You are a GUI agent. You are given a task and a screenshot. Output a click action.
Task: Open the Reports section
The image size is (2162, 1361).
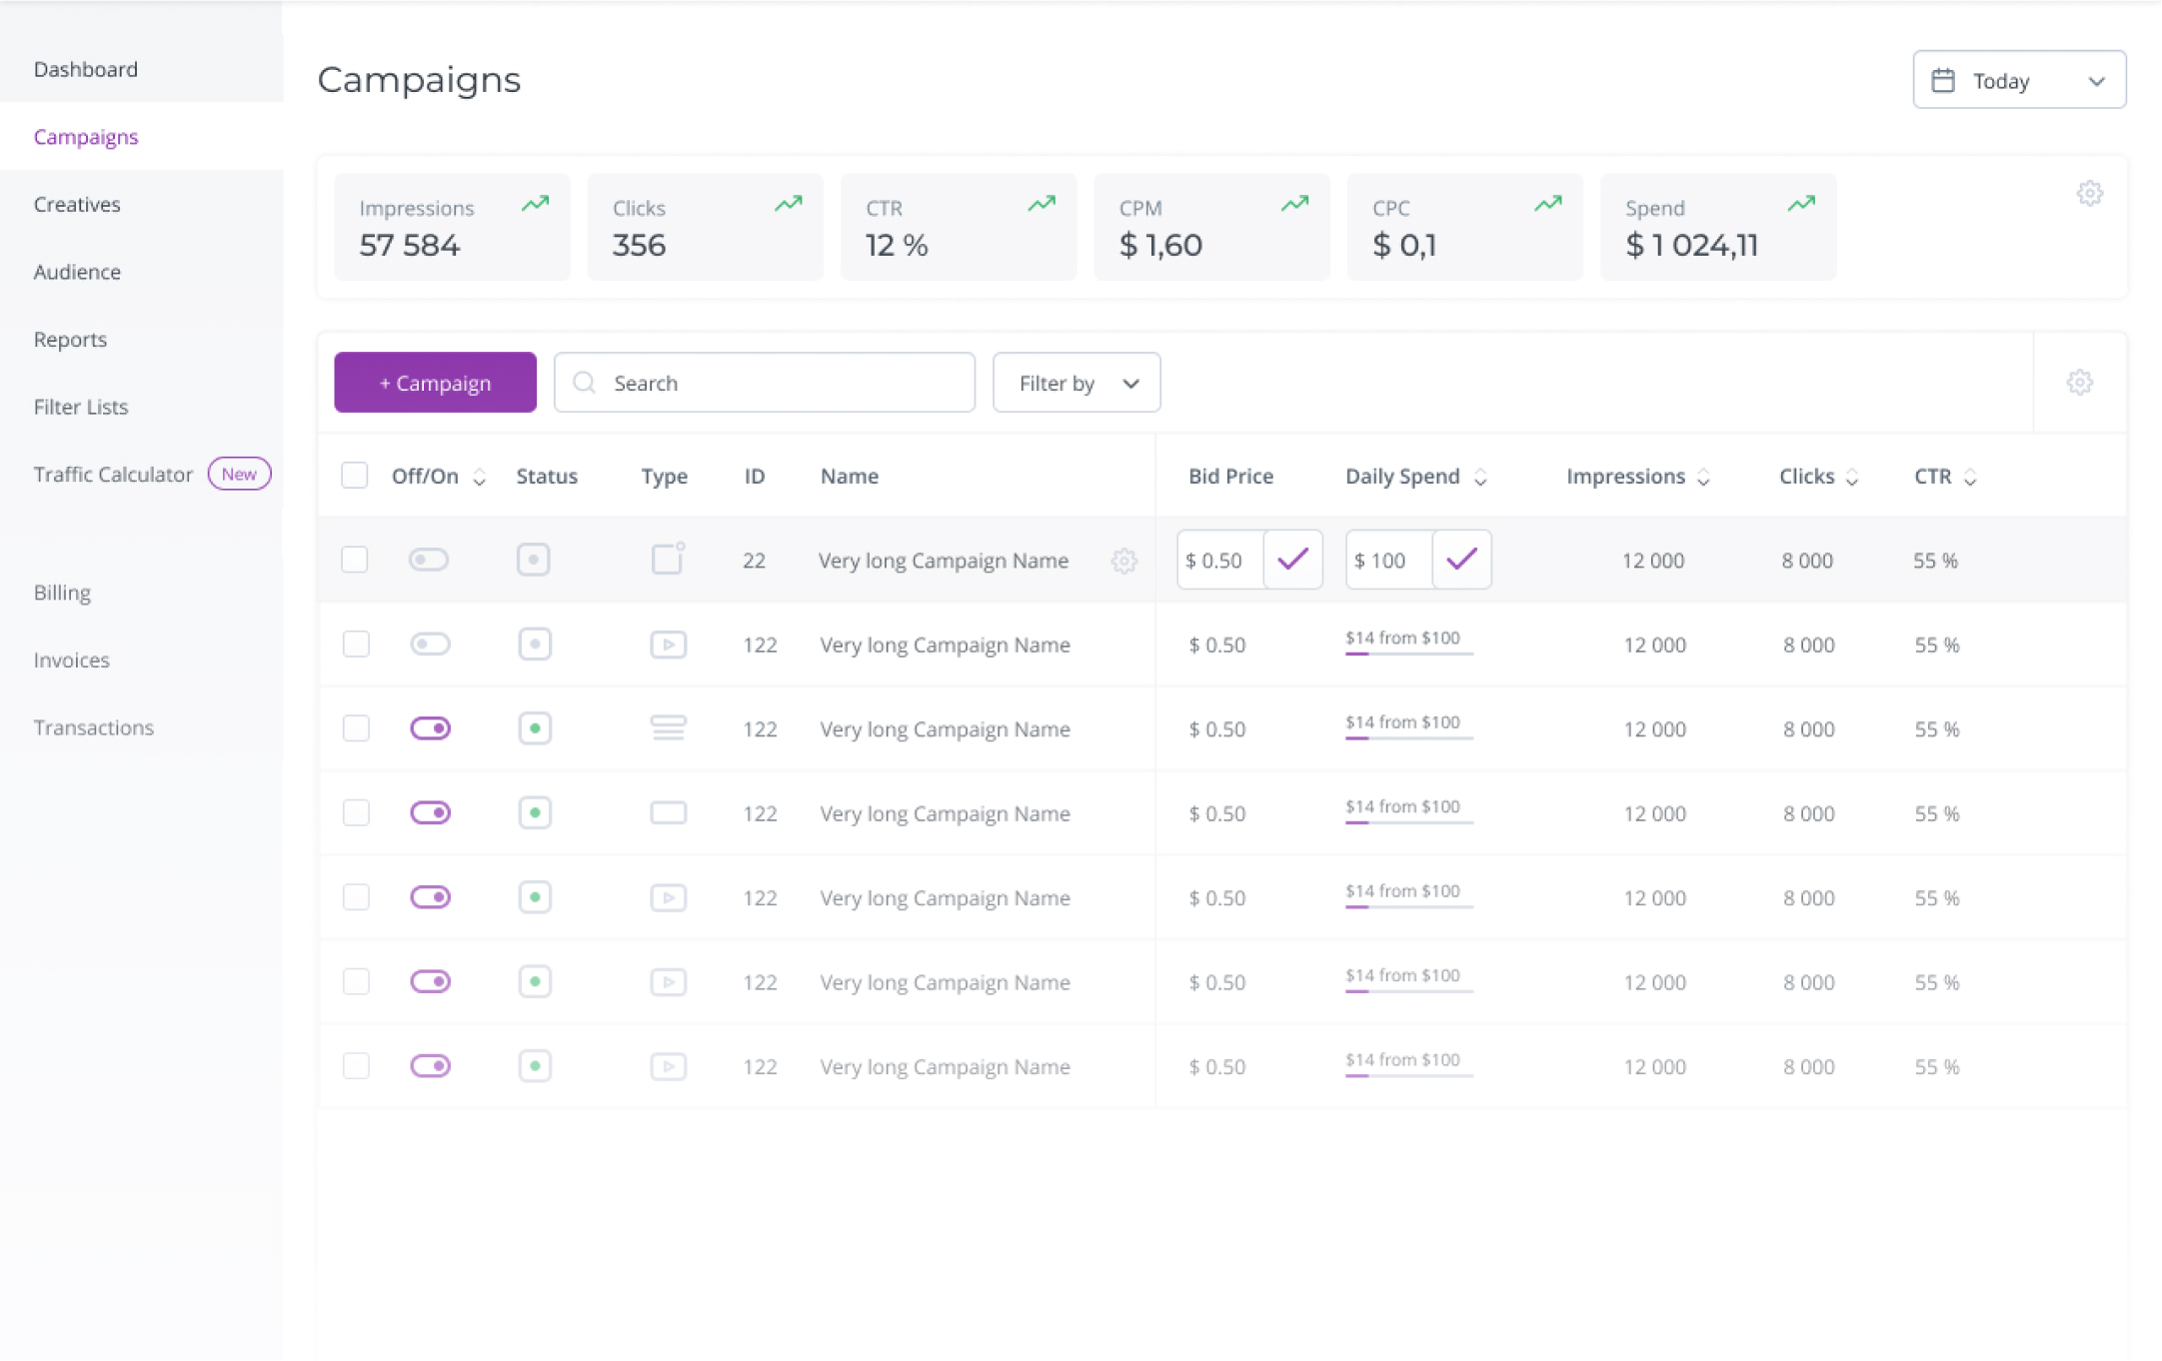pyautogui.click(x=69, y=339)
